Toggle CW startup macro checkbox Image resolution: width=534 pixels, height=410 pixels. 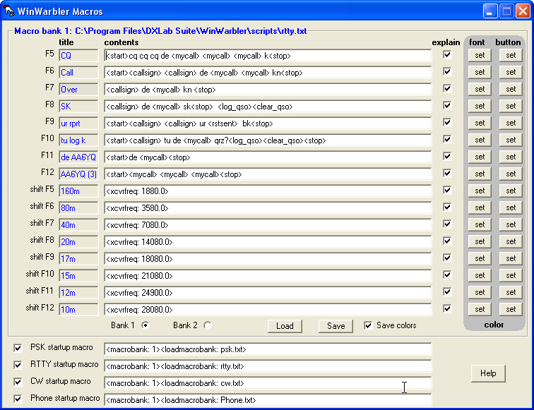point(18,382)
